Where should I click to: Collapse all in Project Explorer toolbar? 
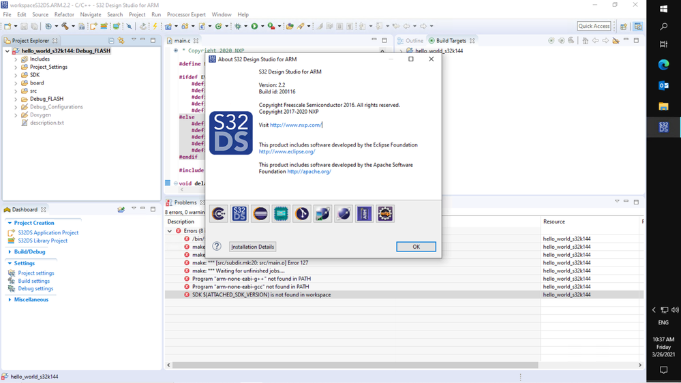pos(111,40)
